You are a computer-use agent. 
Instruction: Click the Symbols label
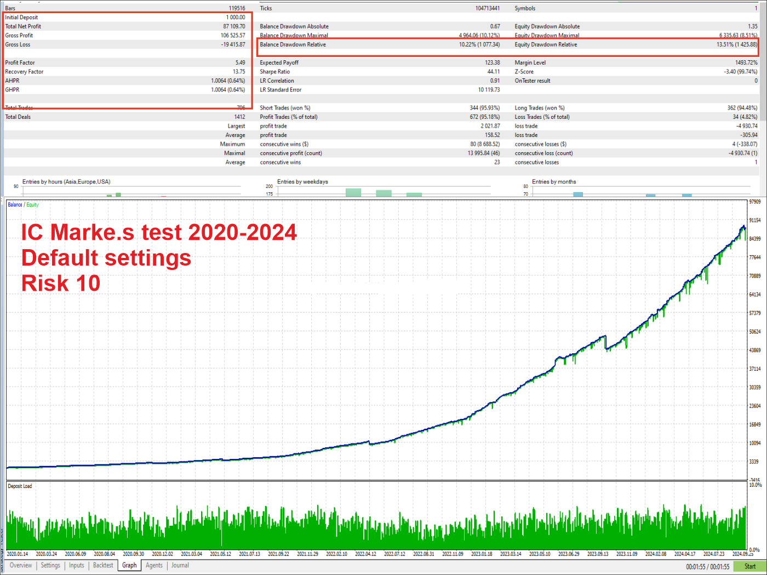(525, 8)
